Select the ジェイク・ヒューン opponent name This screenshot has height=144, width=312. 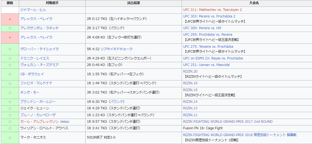pos(35,108)
